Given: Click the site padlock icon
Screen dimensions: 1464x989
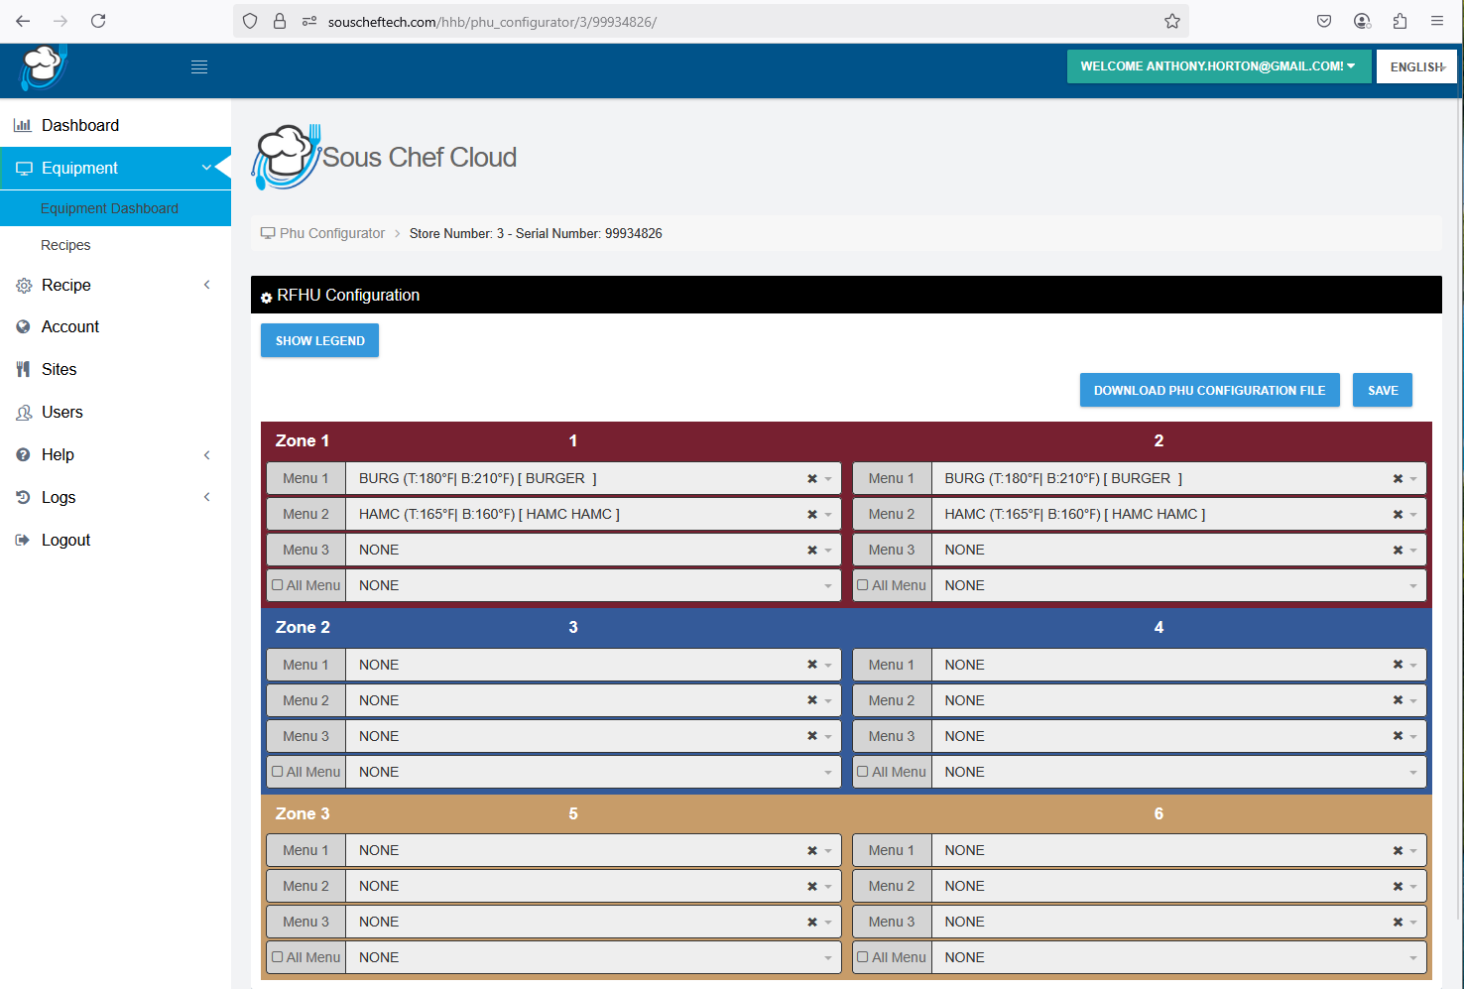Looking at the screenshot, I should tap(280, 21).
